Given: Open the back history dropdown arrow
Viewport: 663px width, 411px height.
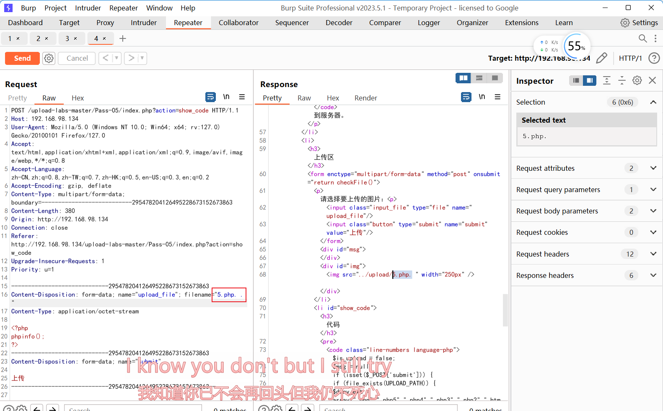Looking at the screenshot, I should coord(117,58).
